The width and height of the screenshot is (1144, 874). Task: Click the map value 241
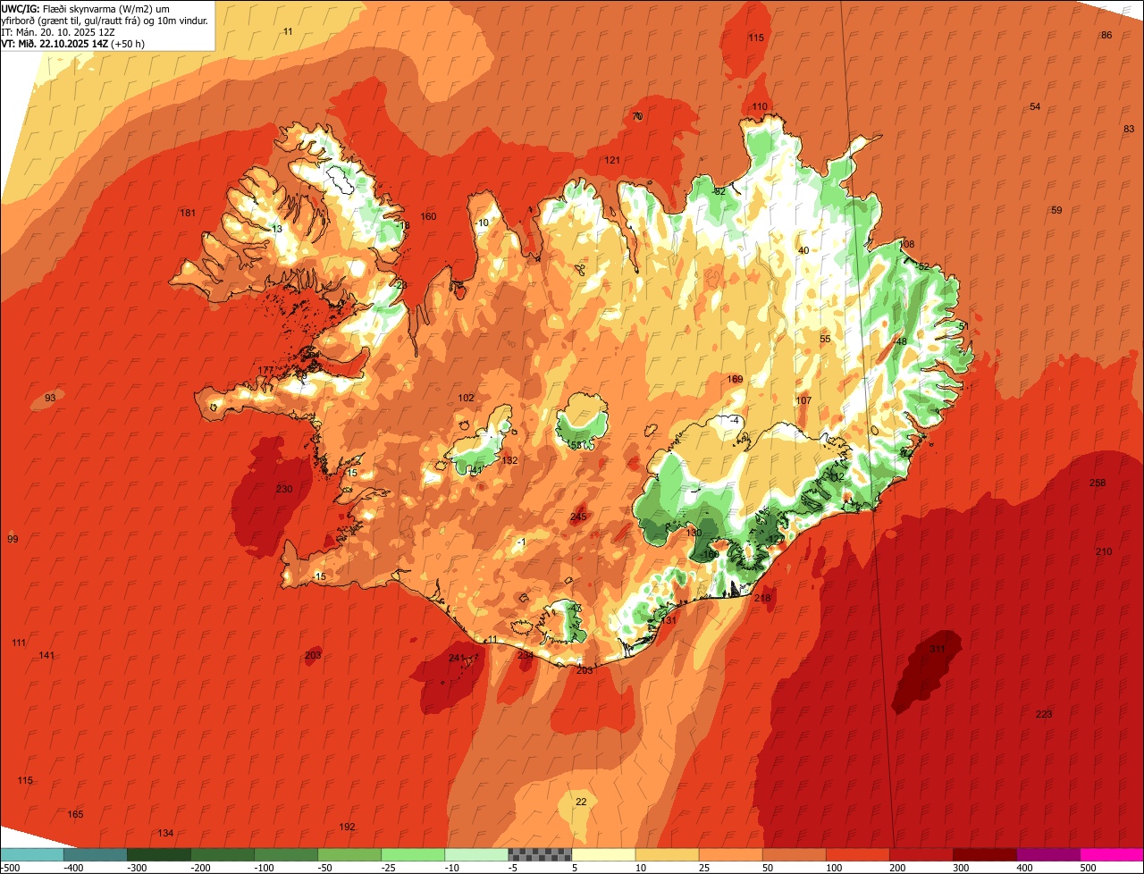tap(457, 659)
